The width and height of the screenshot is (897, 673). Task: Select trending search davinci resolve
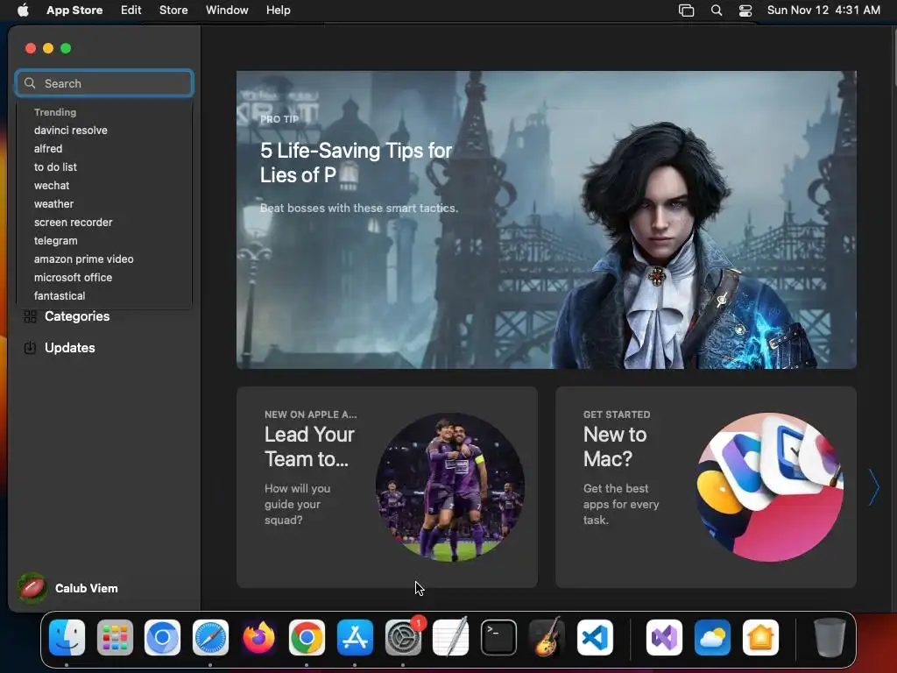pyautogui.click(x=70, y=131)
